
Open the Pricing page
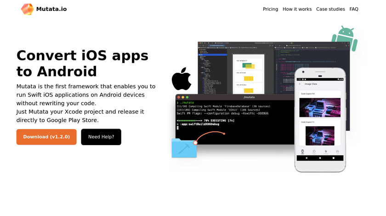point(270,9)
